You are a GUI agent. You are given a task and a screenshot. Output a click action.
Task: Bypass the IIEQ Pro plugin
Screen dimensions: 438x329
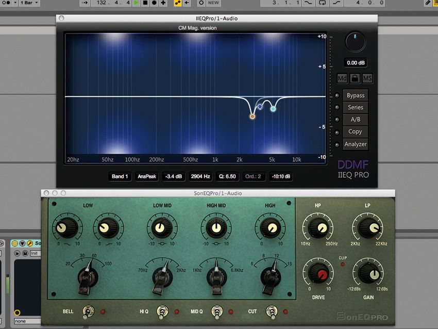[x=355, y=95]
